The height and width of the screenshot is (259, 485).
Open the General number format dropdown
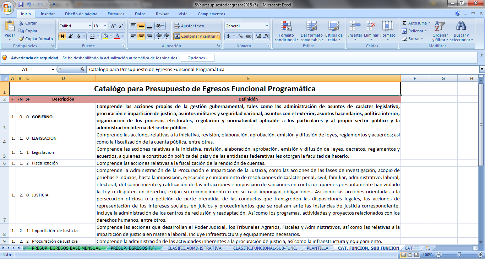pyautogui.click(x=267, y=26)
